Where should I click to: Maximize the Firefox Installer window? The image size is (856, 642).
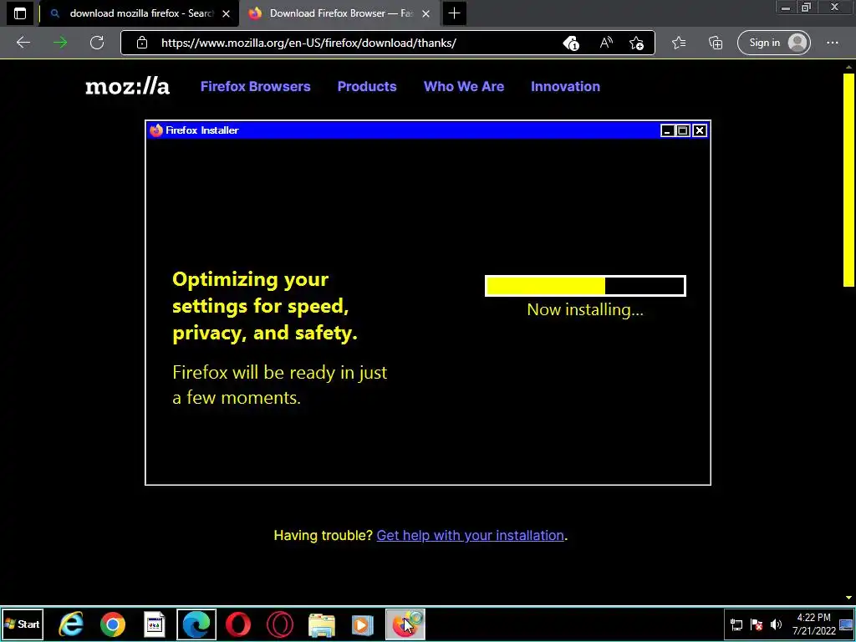pyautogui.click(x=683, y=130)
